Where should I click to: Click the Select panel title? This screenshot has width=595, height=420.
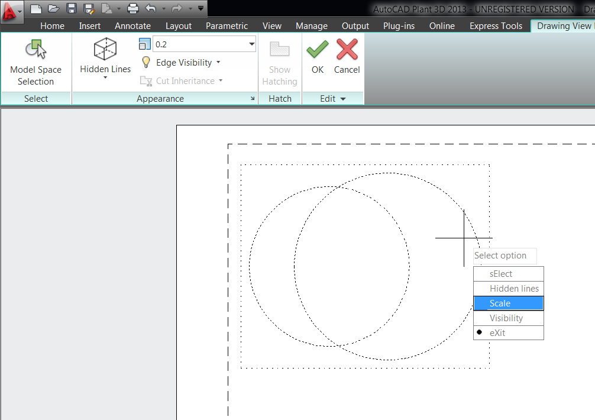pyautogui.click(x=36, y=99)
